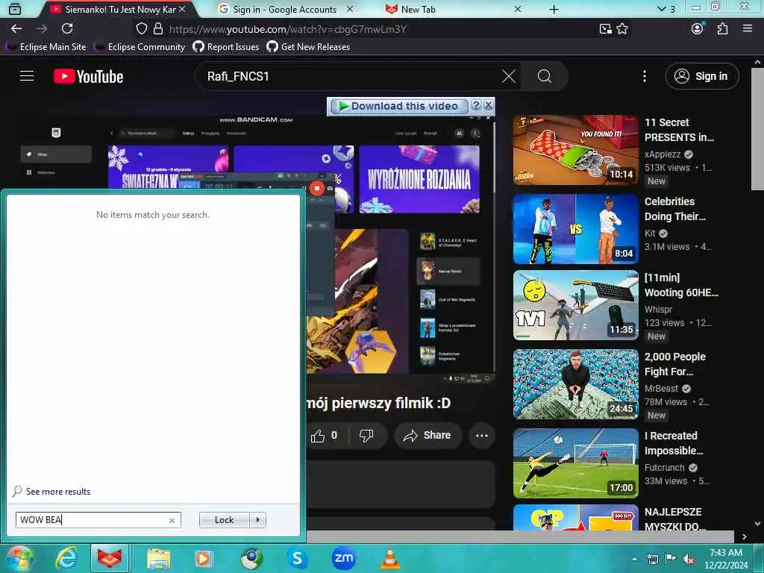The width and height of the screenshot is (764, 573).
Task: Open 2,000 People Fight For thumbnail
Action: (575, 384)
